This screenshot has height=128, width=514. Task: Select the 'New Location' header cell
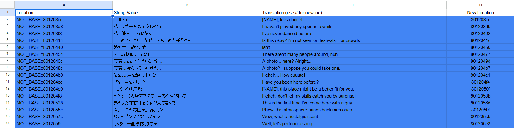(x=480, y=12)
